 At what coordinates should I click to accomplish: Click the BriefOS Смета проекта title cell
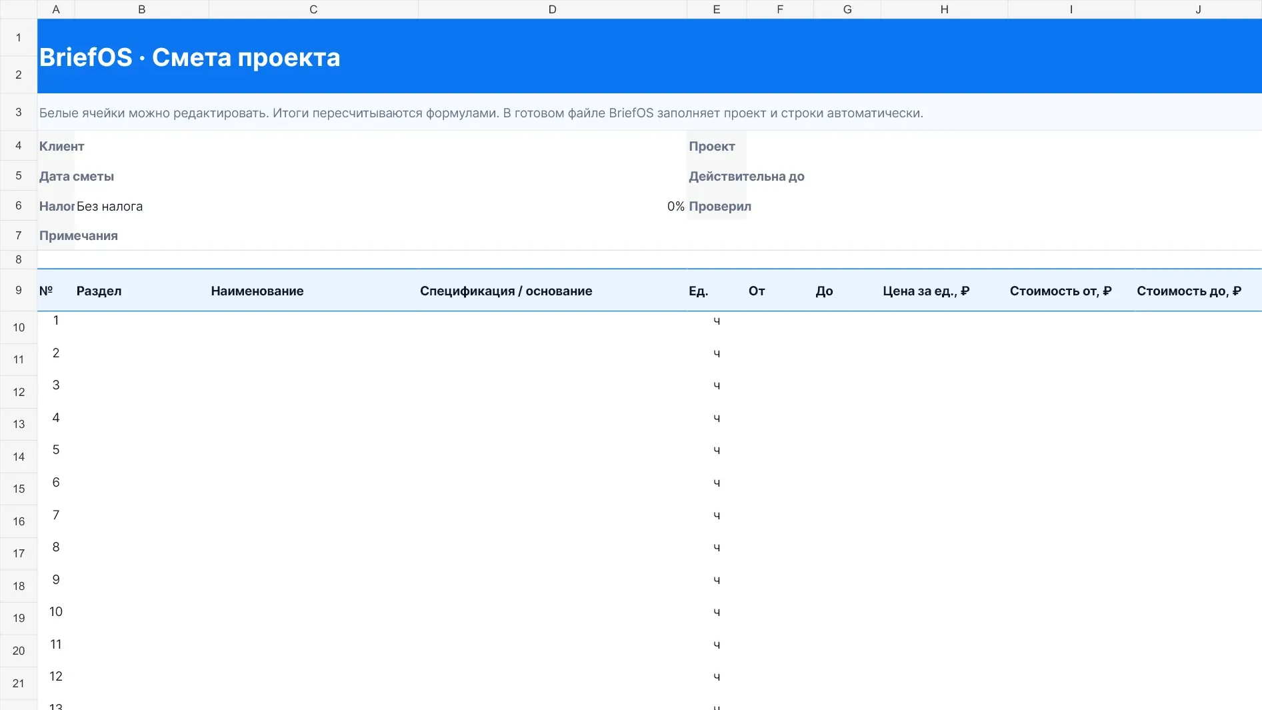pyautogui.click(x=649, y=56)
